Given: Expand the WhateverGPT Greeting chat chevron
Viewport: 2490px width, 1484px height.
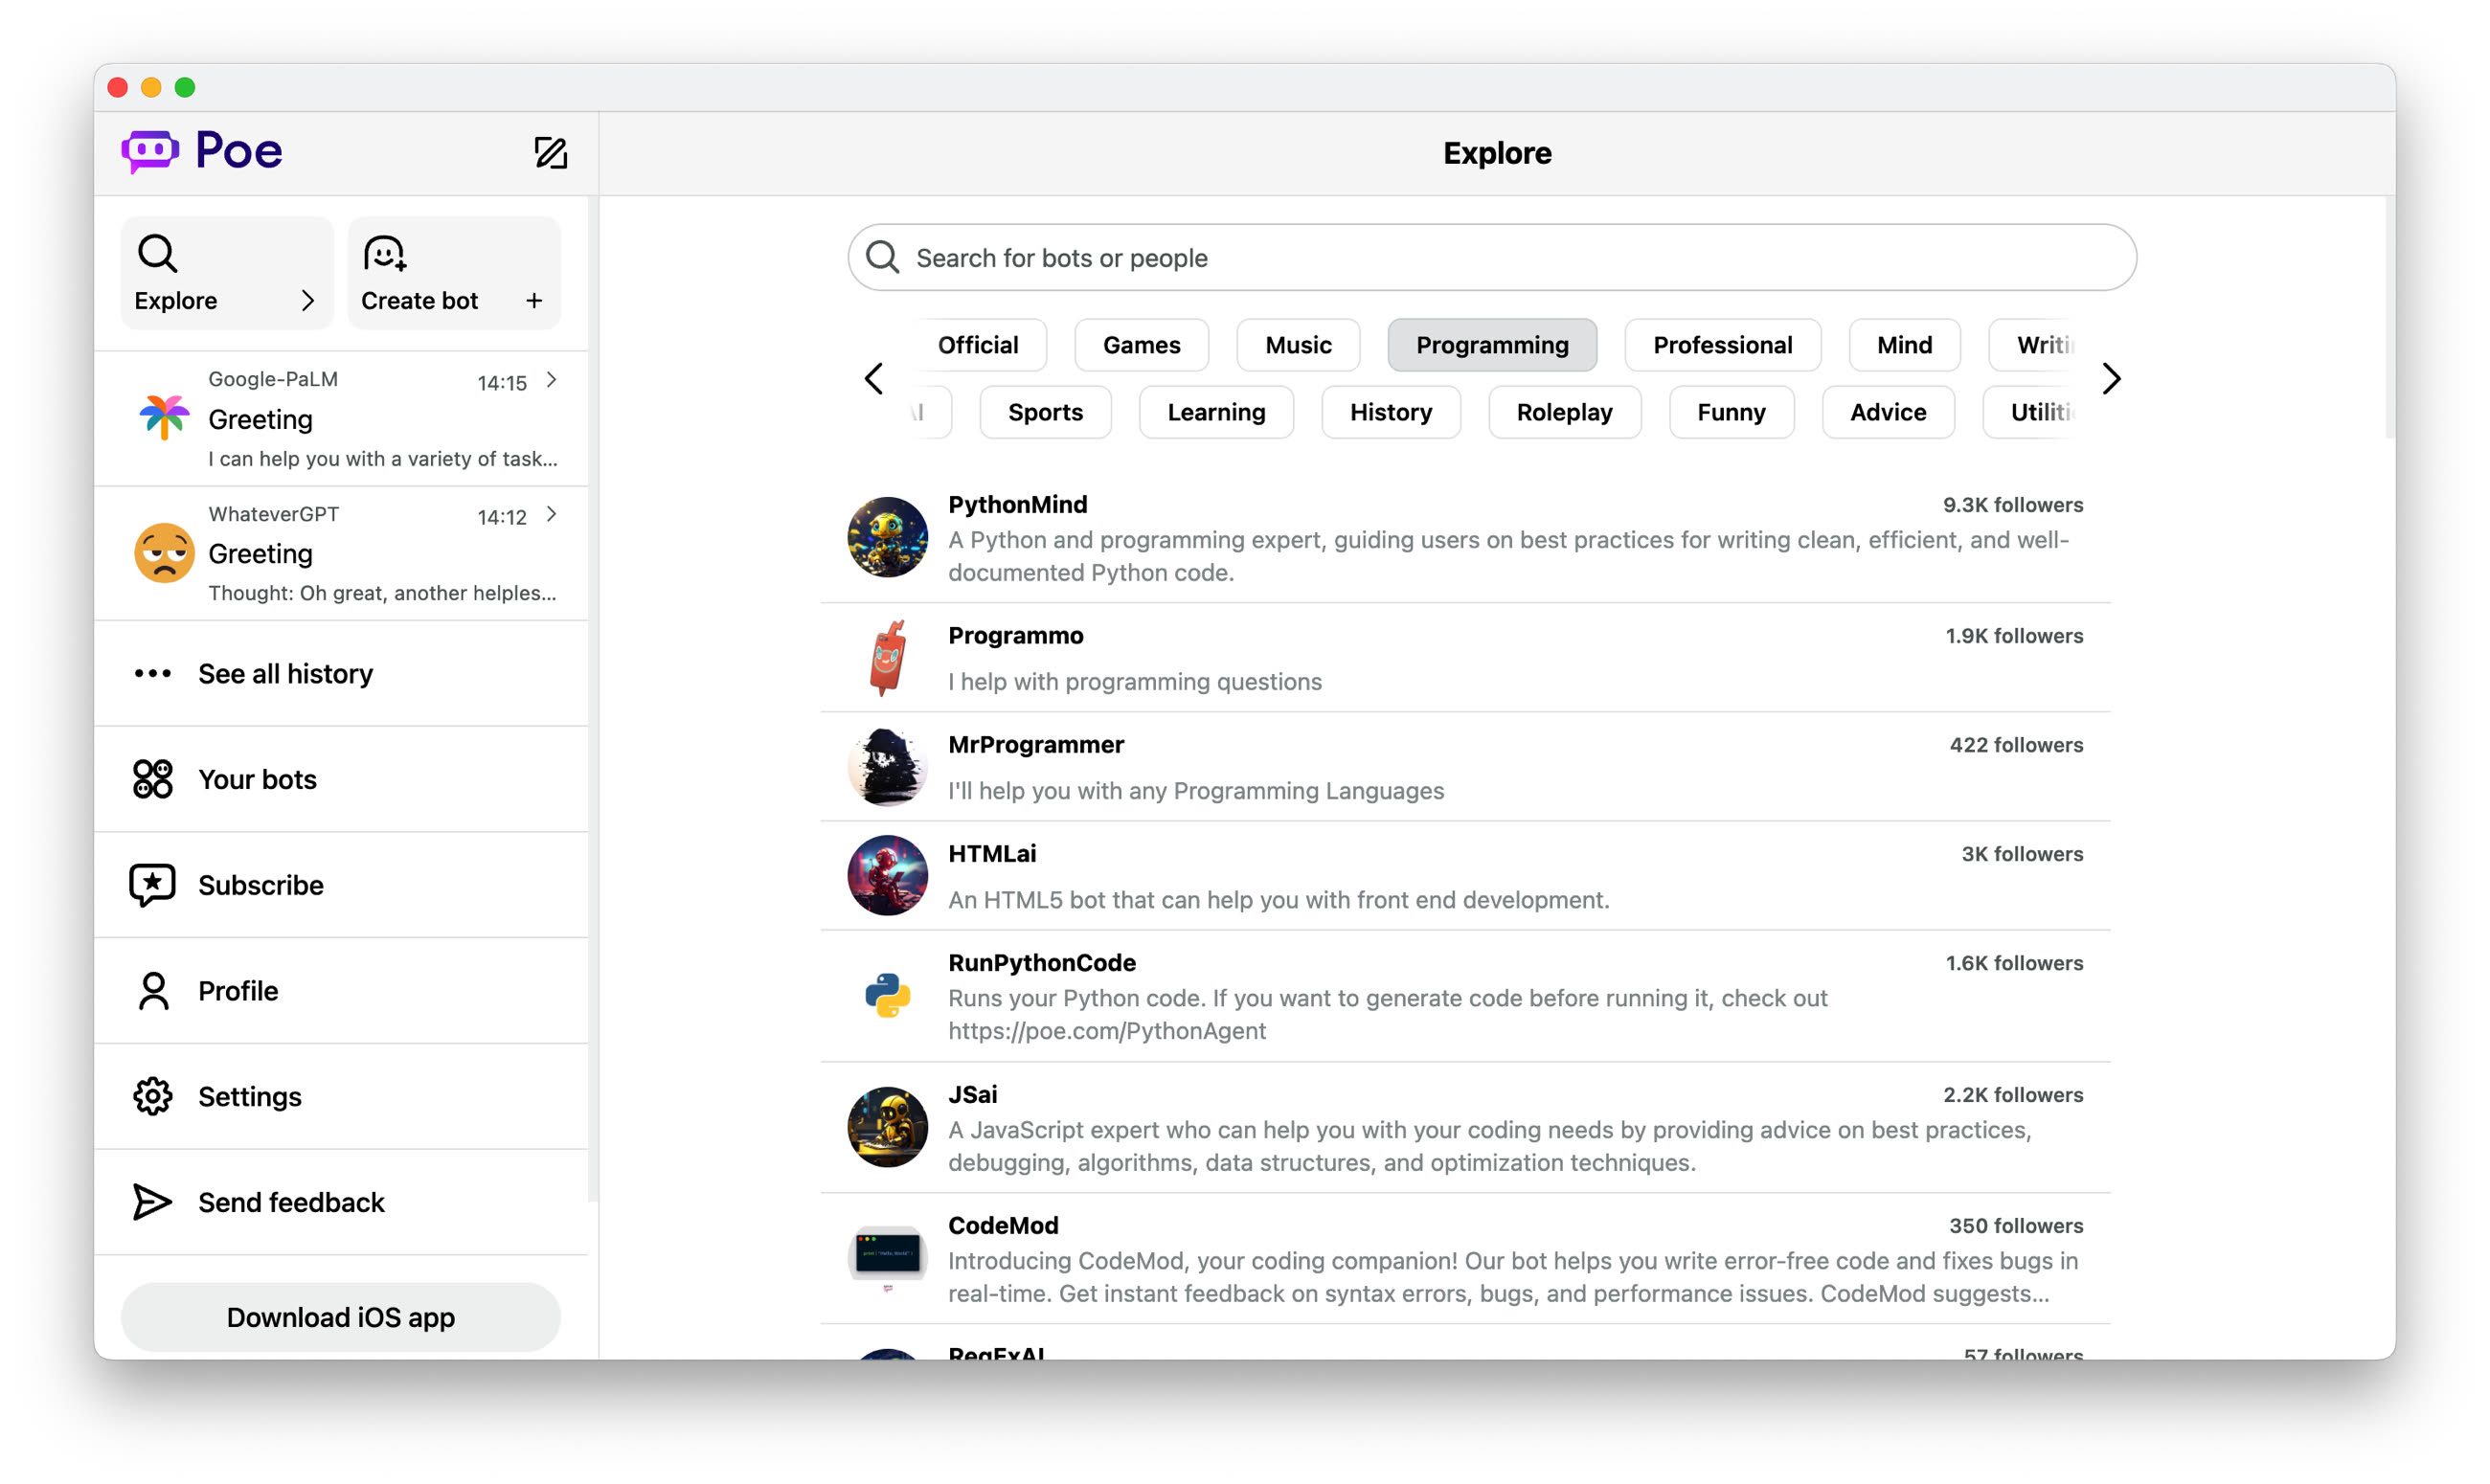Looking at the screenshot, I should pyautogui.click(x=551, y=515).
